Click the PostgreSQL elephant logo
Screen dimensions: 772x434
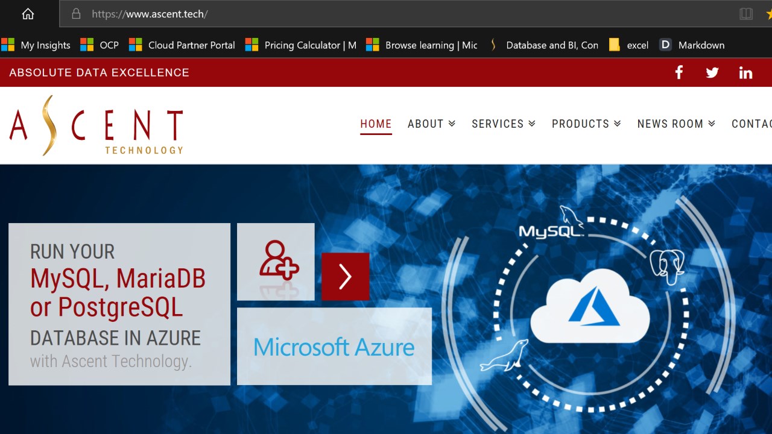pos(667,266)
